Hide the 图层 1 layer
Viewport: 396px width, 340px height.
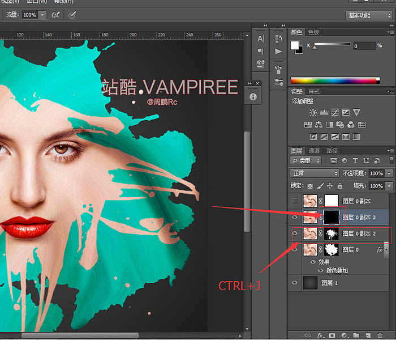point(294,282)
